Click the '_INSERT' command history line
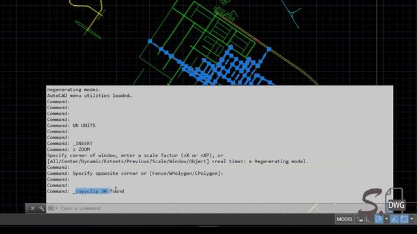The width and height of the screenshot is (417, 234). (70, 143)
